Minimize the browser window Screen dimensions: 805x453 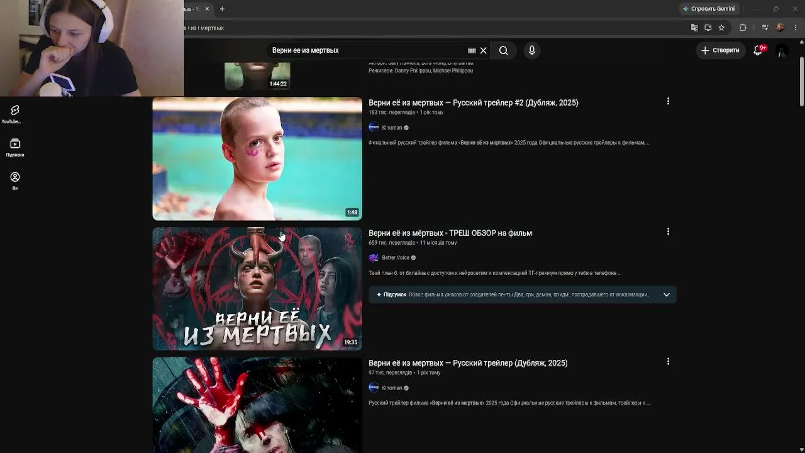757,9
